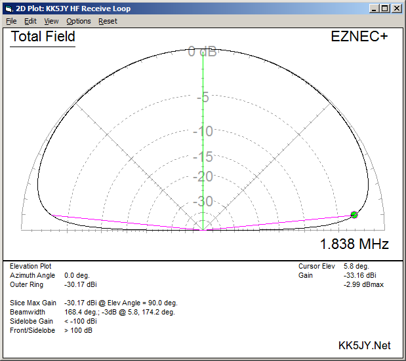
Task: Click the Slice Max Gain value line
Action: [x=121, y=303]
